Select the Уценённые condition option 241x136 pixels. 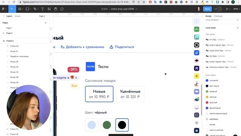130,94
